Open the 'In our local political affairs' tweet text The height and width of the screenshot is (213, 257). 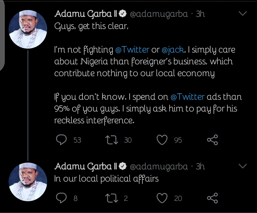(106, 178)
